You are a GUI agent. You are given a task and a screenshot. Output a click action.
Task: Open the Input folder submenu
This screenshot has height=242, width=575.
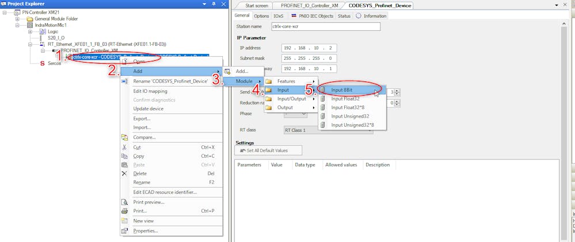coord(291,90)
